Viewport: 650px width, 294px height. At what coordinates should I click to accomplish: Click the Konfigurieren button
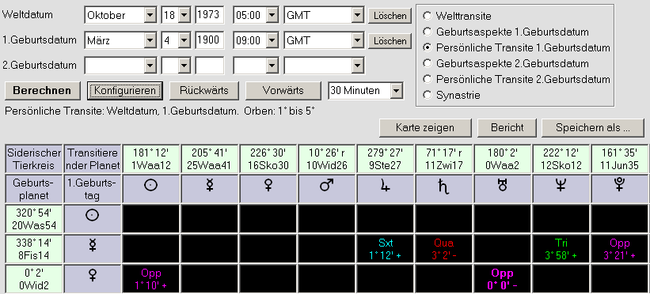coord(125,91)
